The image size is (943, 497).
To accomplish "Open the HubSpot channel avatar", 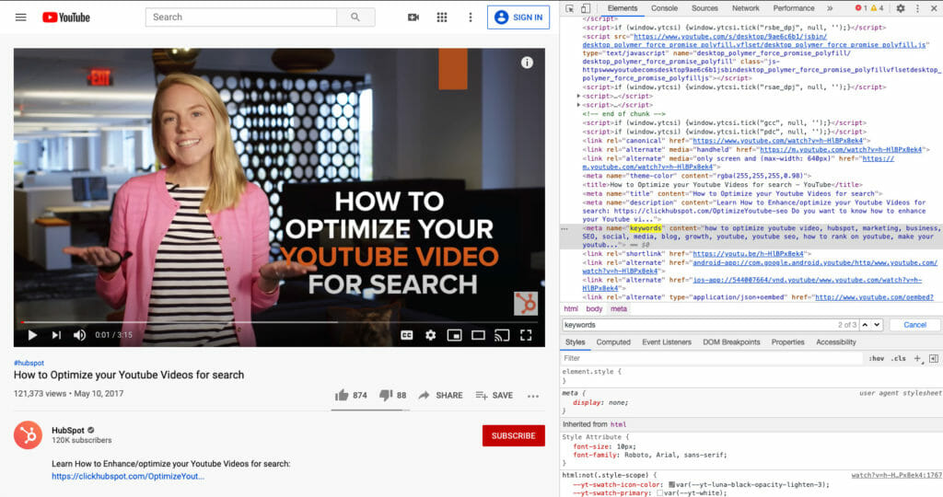I will click(29, 435).
